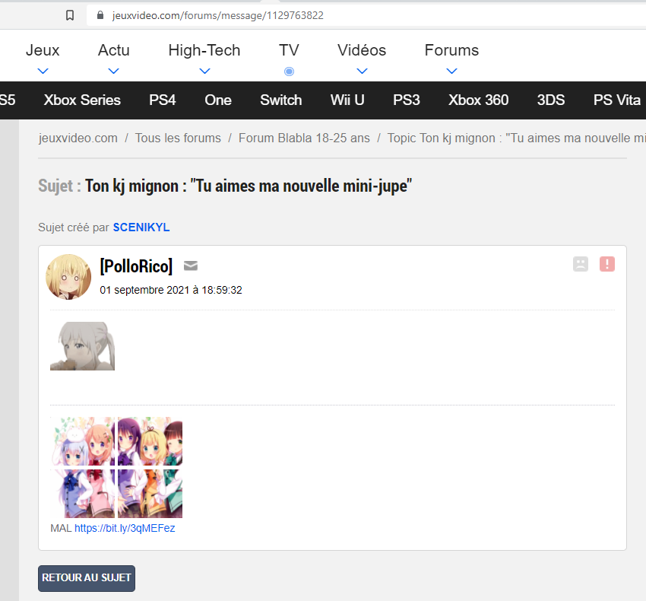Screen dimensions: 646x601
Task: Expand the High-Tech menu chevron
Action: coord(204,71)
